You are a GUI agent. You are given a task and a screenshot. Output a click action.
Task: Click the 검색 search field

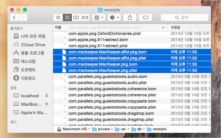(184, 17)
